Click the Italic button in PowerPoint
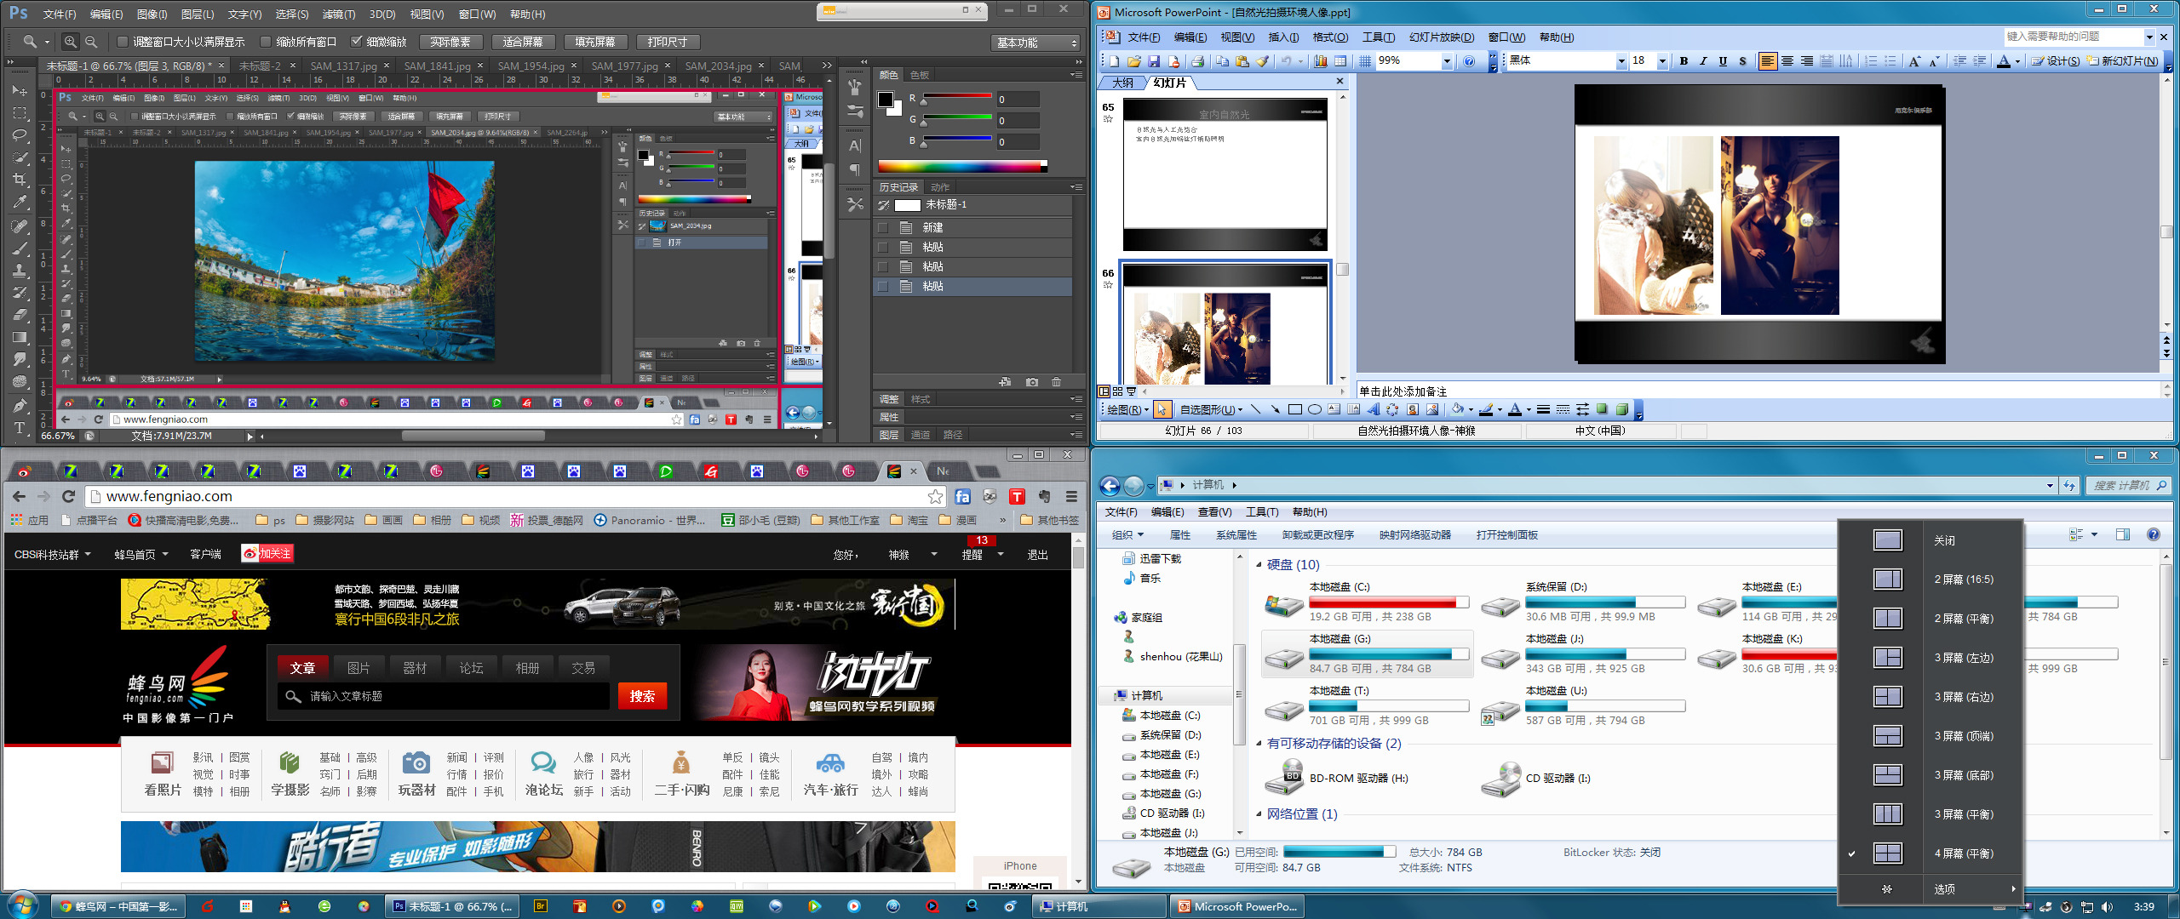This screenshot has width=2180, height=919. [x=1703, y=61]
